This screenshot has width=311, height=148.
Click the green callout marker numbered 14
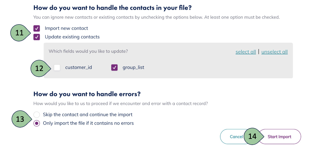[x=252, y=137]
